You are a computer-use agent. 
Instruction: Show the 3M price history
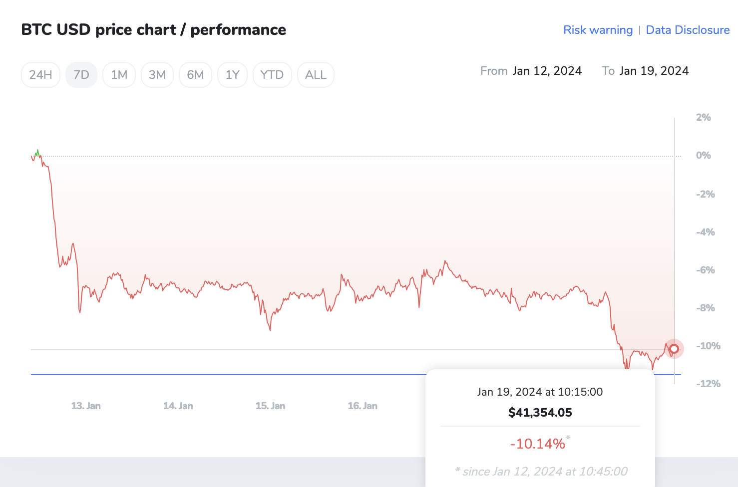click(x=157, y=75)
